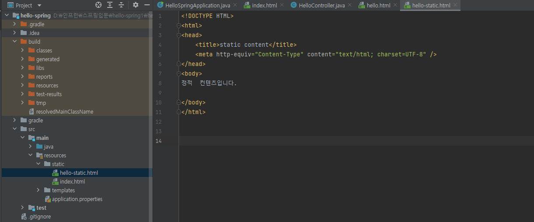Expand the .idea folder
This screenshot has height=222, width=534.
[14, 33]
